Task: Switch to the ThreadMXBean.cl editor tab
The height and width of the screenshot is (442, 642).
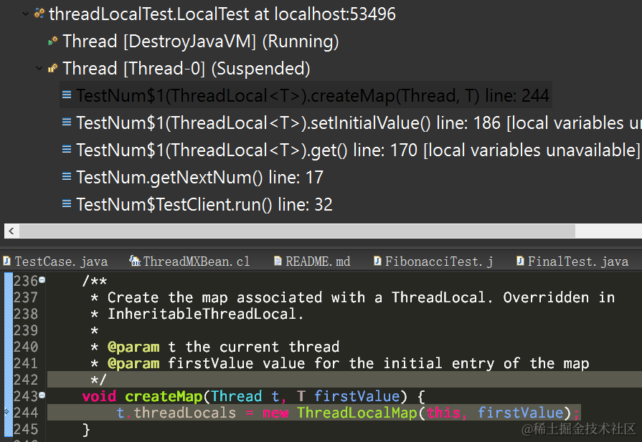Action: pos(196,261)
